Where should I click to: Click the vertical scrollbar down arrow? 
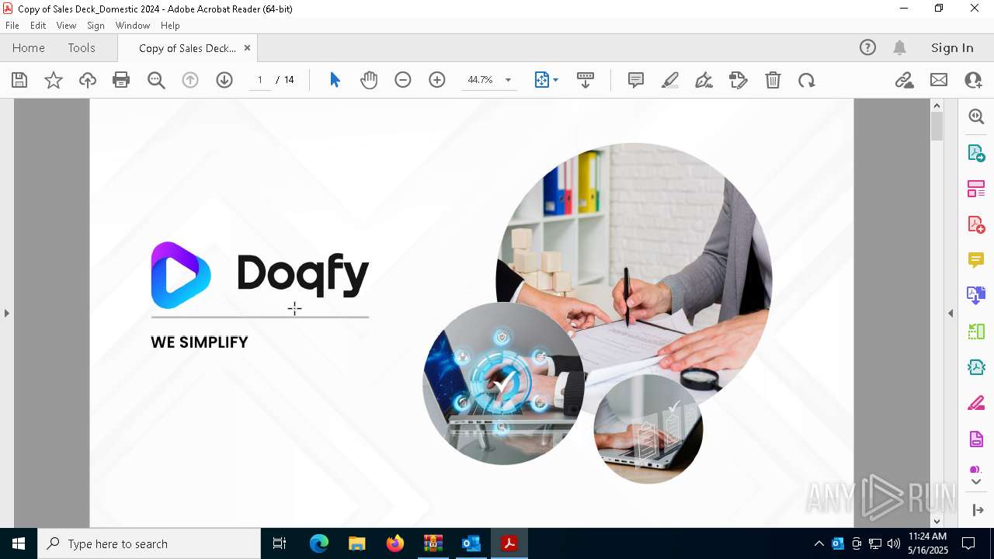937,521
